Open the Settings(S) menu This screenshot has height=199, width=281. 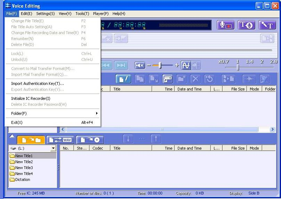(x=46, y=14)
